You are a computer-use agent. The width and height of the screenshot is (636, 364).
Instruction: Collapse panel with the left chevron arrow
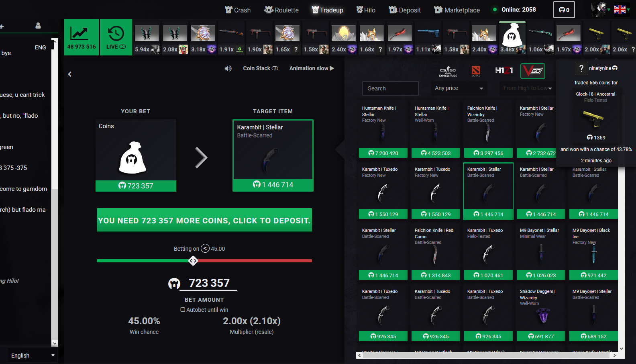(70, 74)
